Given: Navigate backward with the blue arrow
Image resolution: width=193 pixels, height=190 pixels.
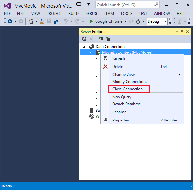Looking at the screenshot, I should [10, 21].
